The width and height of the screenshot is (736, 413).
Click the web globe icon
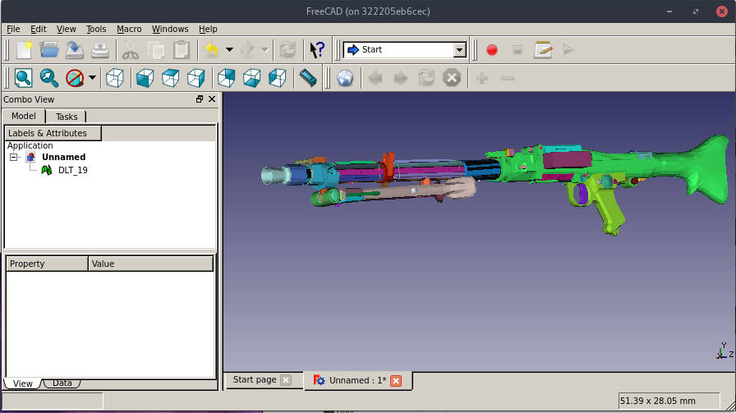click(x=346, y=78)
